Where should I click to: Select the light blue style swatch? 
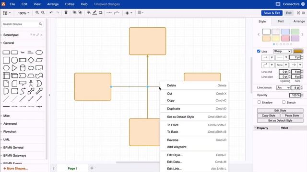tap(285, 32)
